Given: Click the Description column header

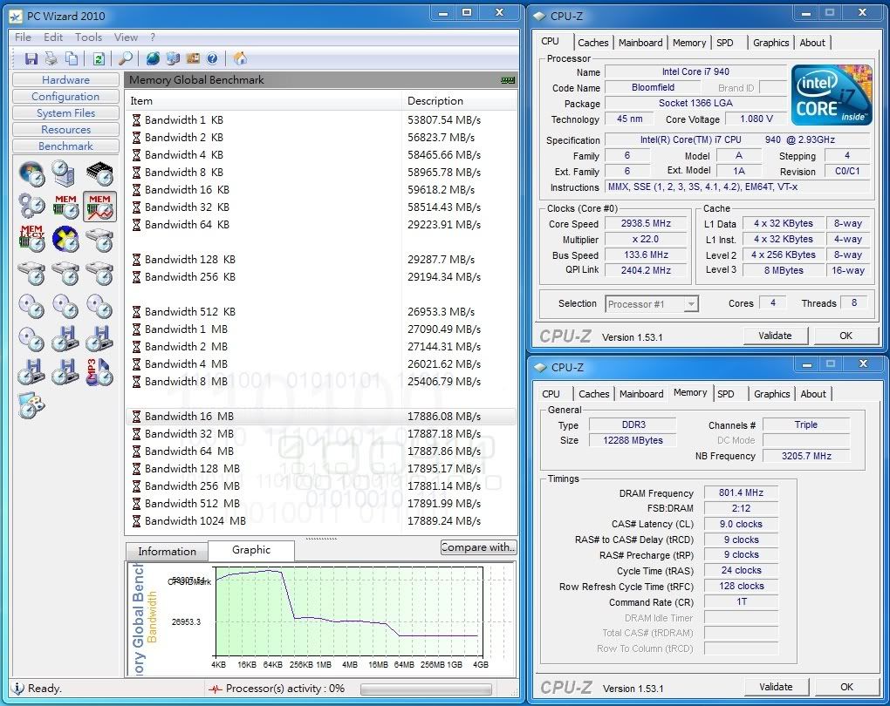Looking at the screenshot, I should (460, 101).
